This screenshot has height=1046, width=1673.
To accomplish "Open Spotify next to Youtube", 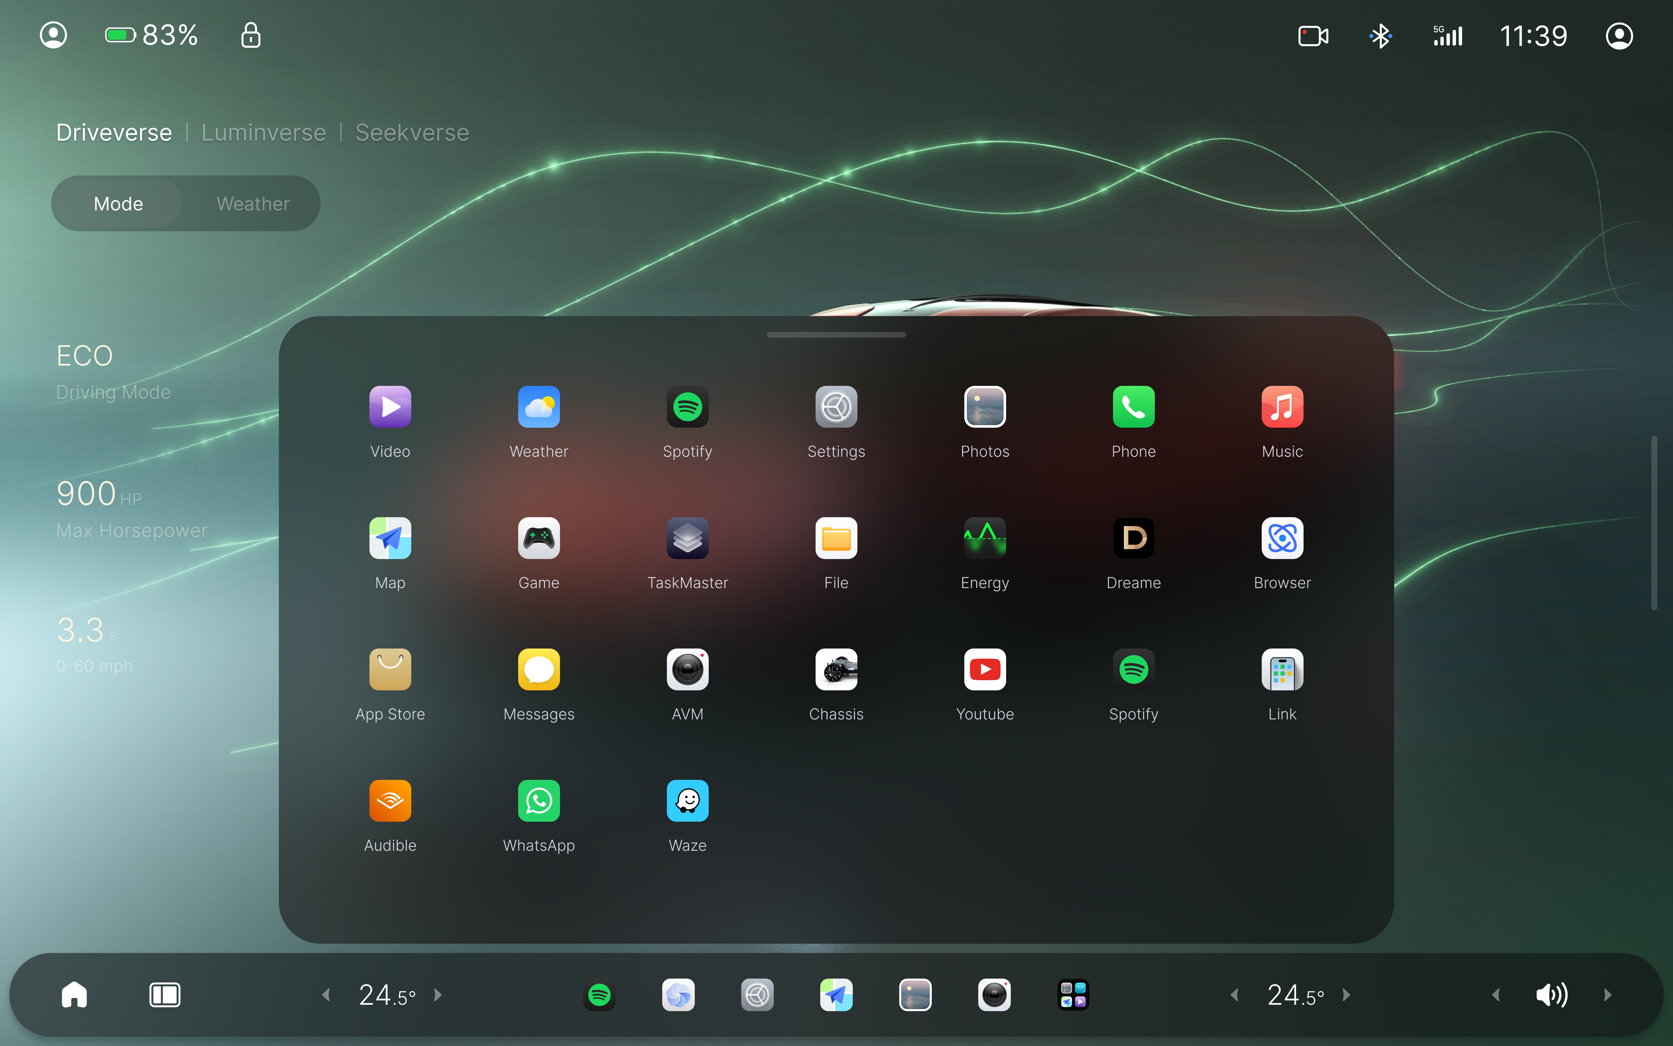I will (1133, 670).
